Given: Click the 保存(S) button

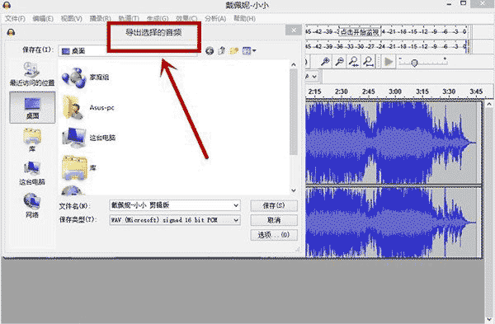Looking at the screenshot, I should pos(274,205).
